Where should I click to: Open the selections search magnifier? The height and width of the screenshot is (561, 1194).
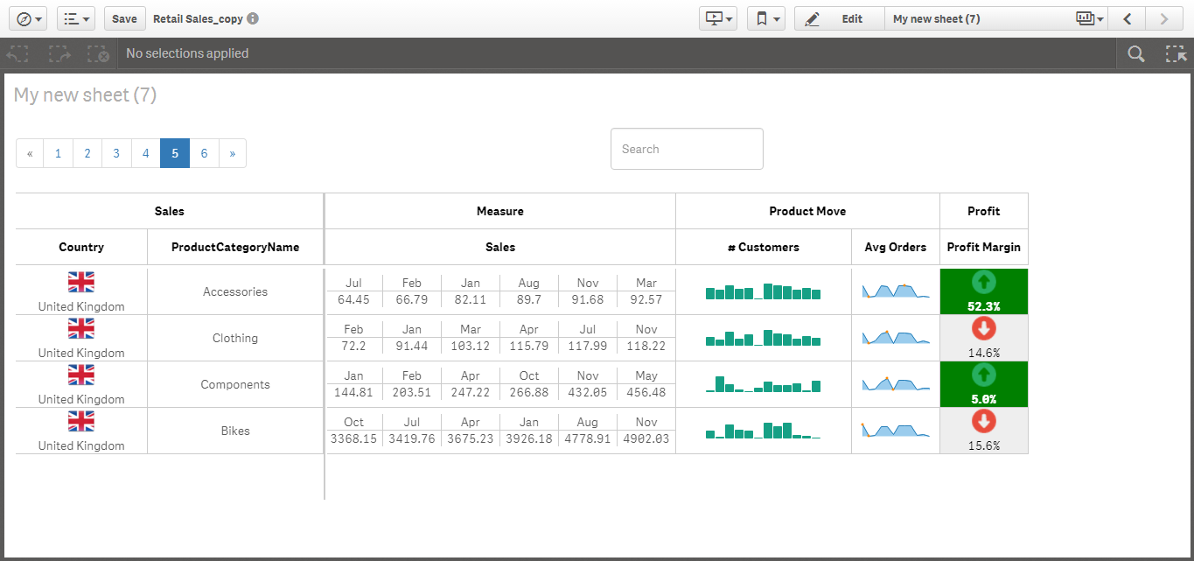point(1135,53)
